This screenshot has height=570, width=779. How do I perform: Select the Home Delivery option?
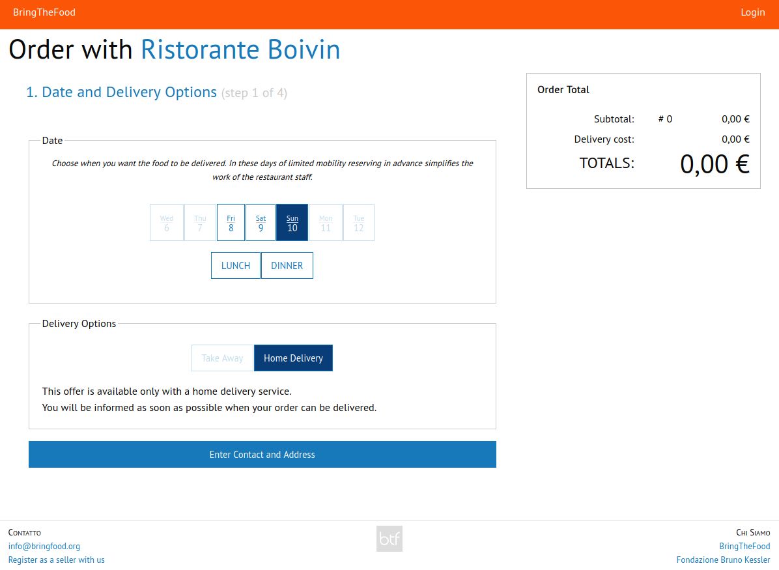click(x=293, y=358)
